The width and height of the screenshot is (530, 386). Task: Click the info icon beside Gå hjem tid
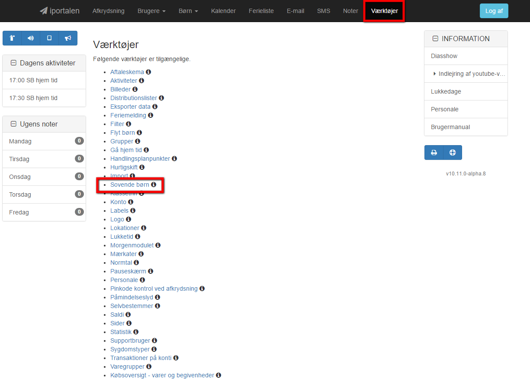pos(146,150)
